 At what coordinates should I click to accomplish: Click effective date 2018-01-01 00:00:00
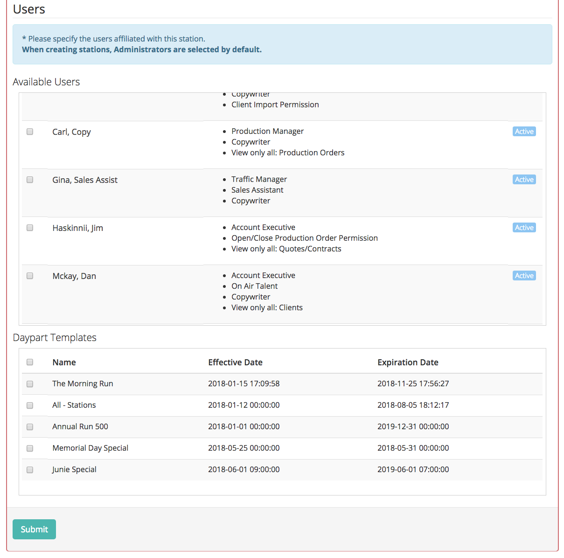pos(244,426)
